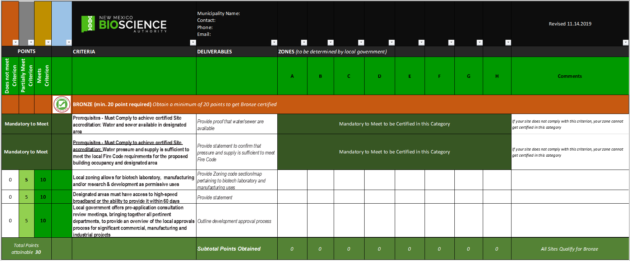This screenshot has width=630, height=261.
Task: Open filter arrow in light blue header column
Action: [x=69, y=42]
